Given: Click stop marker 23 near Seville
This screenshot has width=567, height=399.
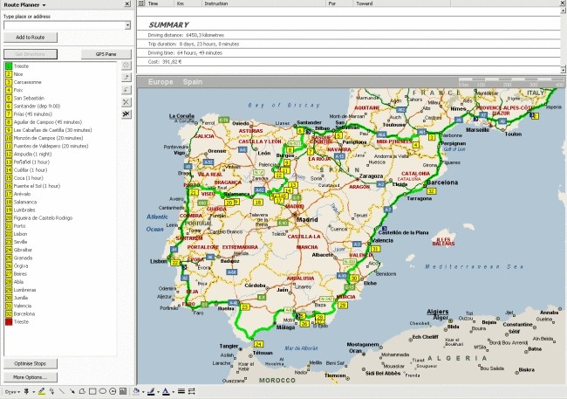Looking at the screenshot, I should [x=245, y=307].
